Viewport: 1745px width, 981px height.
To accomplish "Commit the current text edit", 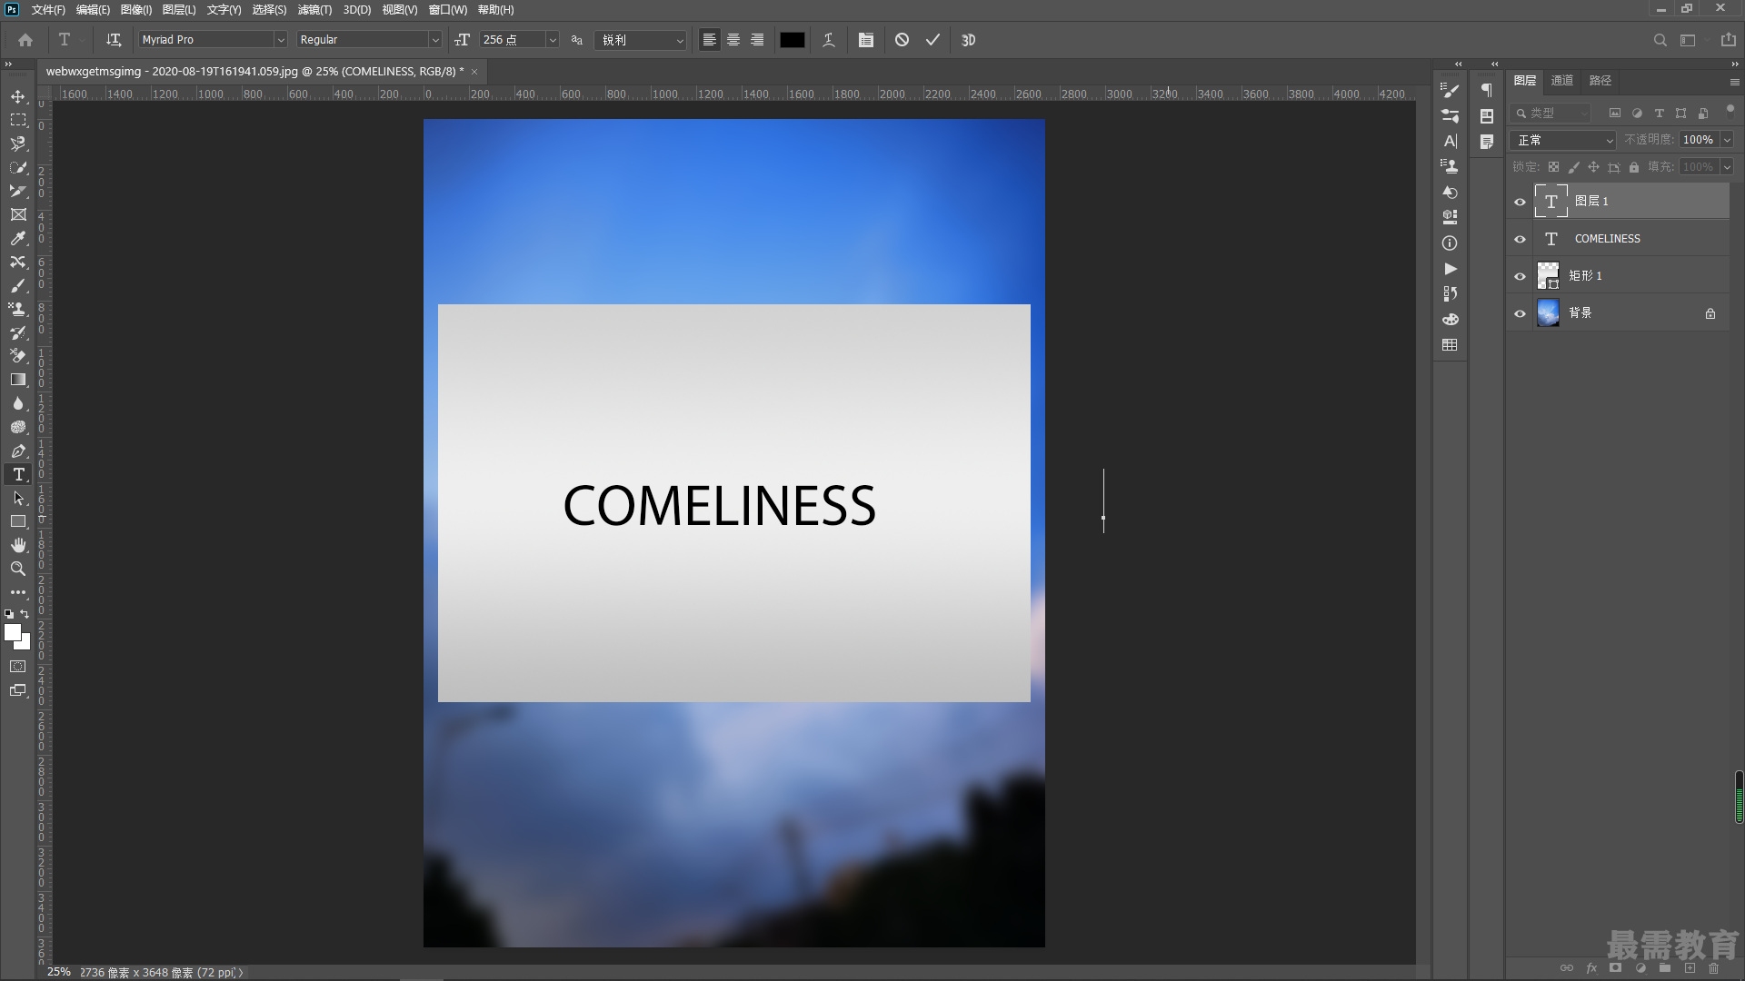I will [x=932, y=40].
